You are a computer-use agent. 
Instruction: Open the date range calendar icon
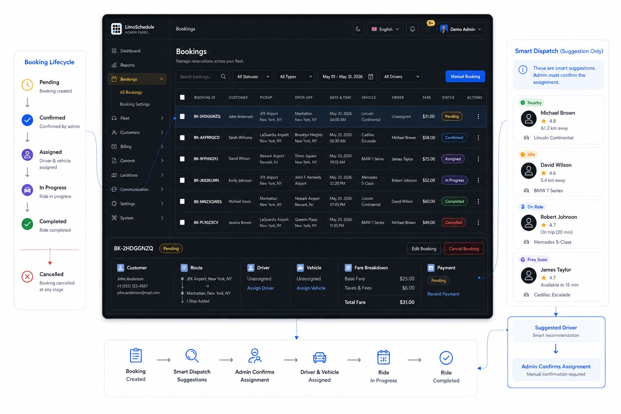(x=371, y=76)
